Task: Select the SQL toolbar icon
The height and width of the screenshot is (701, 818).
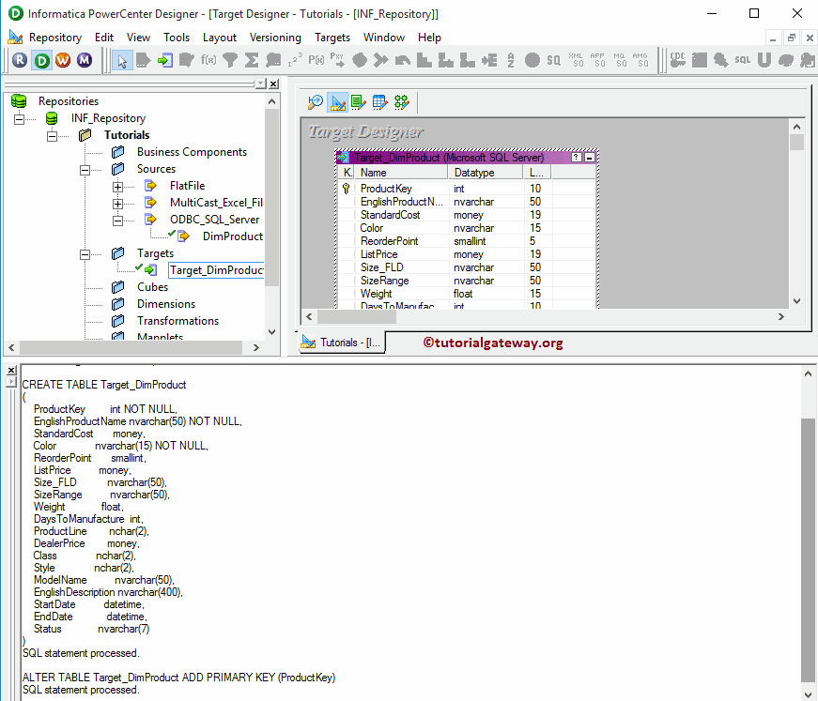Action: [x=742, y=59]
